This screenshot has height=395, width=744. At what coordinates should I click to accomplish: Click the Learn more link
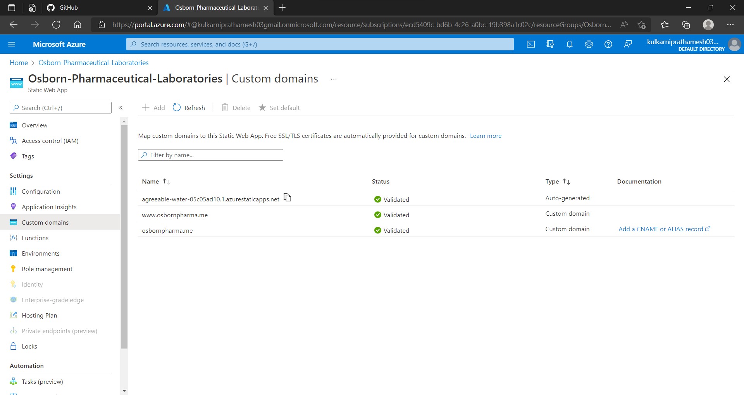486,136
